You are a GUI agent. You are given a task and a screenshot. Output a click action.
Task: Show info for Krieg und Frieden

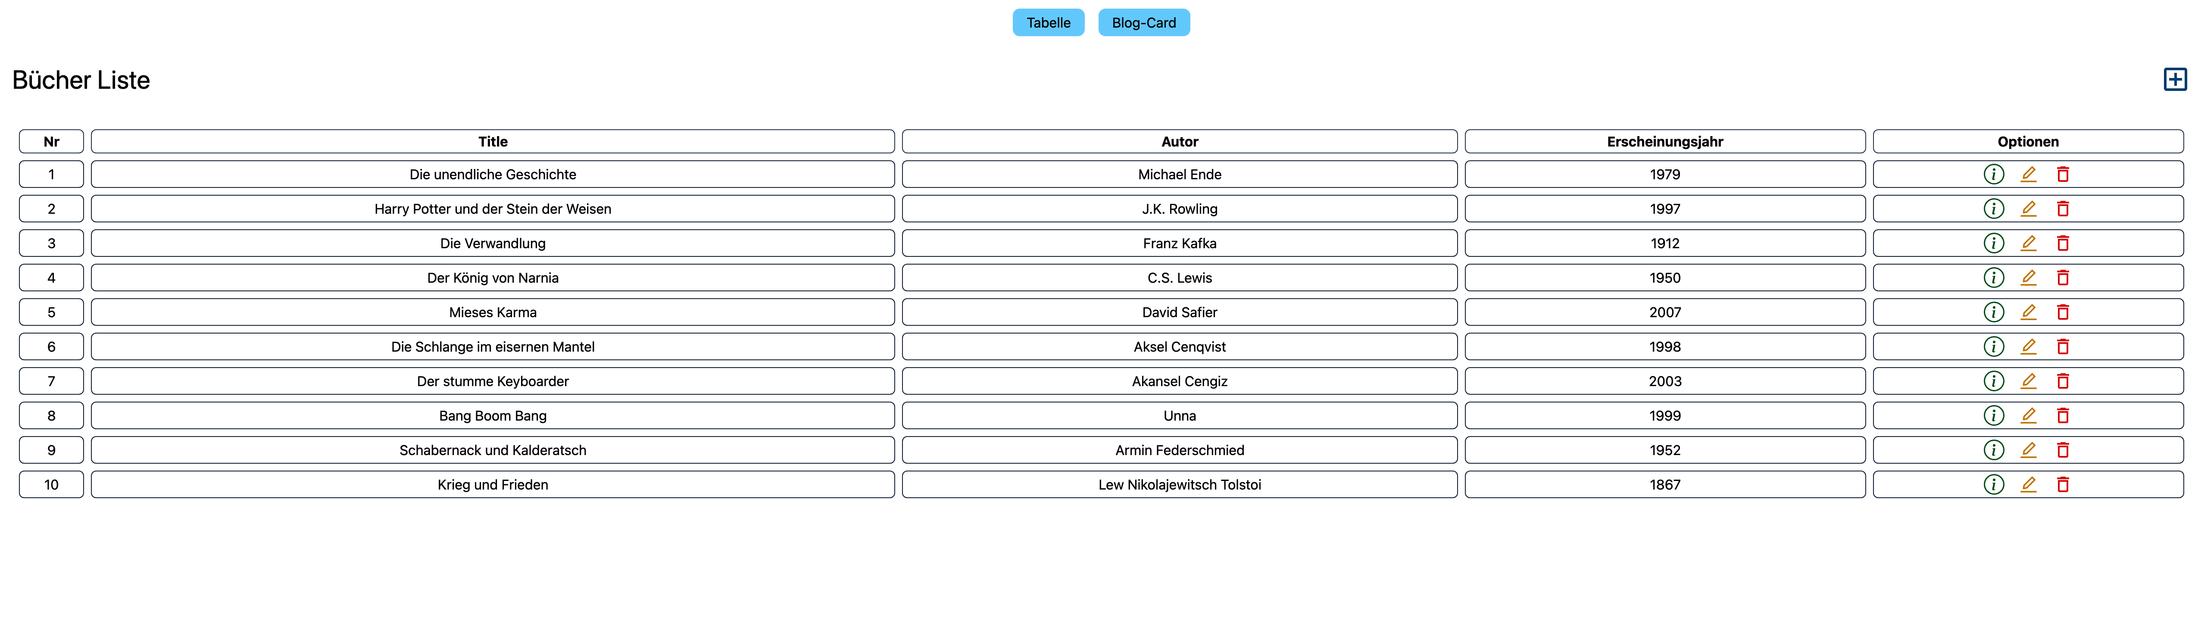point(1993,484)
